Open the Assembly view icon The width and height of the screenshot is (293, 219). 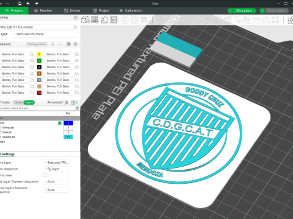tap(291, 20)
